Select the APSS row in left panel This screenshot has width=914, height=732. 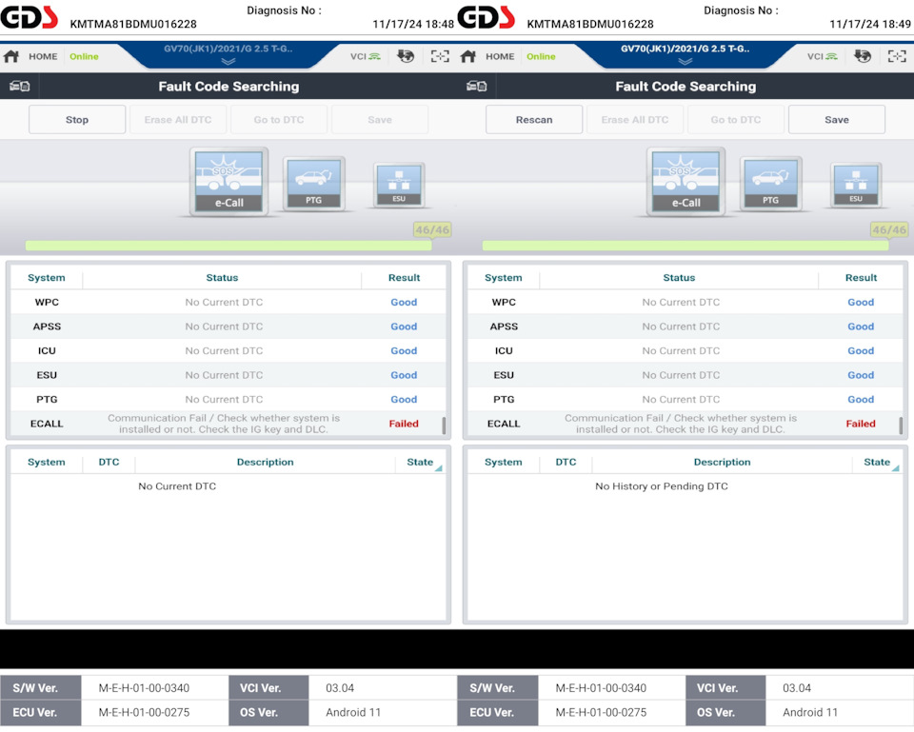228,326
